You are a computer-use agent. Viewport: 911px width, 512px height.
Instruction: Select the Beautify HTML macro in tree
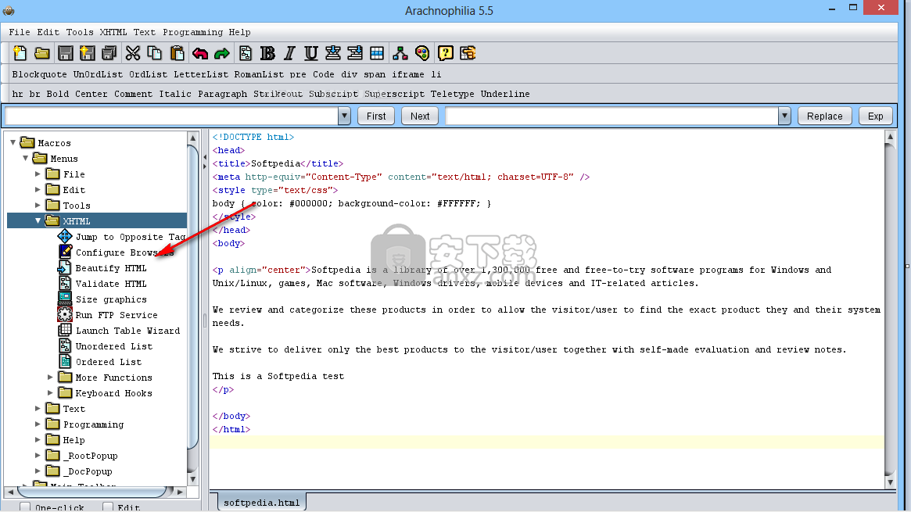pyautogui.click(x=111, y=268)
